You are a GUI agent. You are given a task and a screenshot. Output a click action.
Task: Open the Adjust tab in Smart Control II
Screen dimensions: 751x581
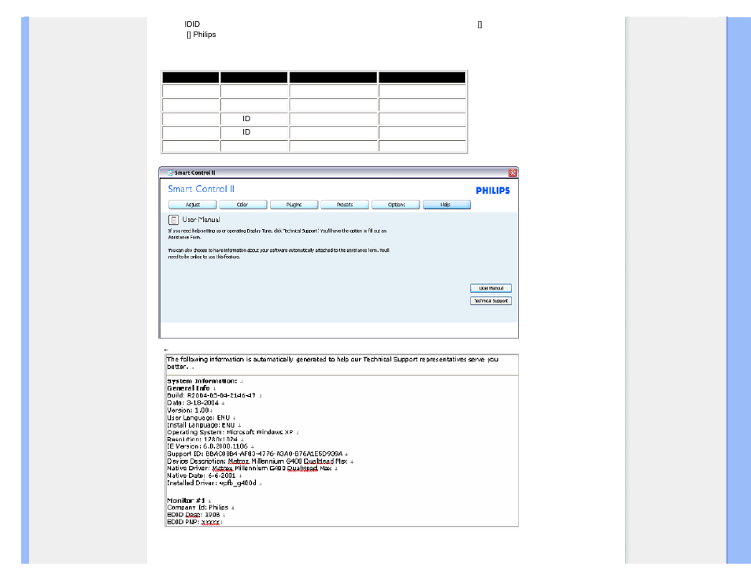(x=193, y=205)
